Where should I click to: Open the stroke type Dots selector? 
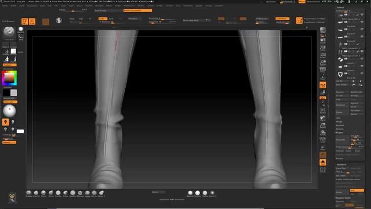point(21,37)
